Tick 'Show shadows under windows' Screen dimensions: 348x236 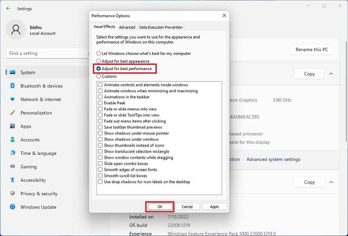pyautogui.click(x=100, y=139)
